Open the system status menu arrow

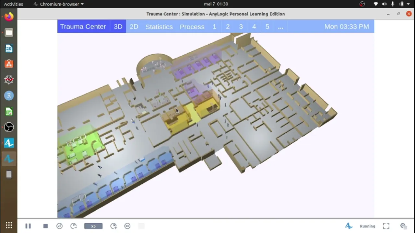point(409,4)
